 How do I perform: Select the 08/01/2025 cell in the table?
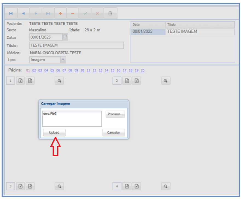148,32
